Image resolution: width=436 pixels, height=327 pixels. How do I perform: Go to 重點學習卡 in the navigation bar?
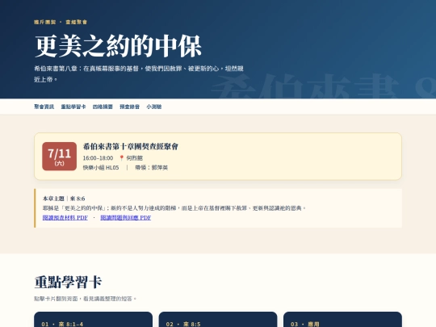pyautogui.click(x=73, y=107)
